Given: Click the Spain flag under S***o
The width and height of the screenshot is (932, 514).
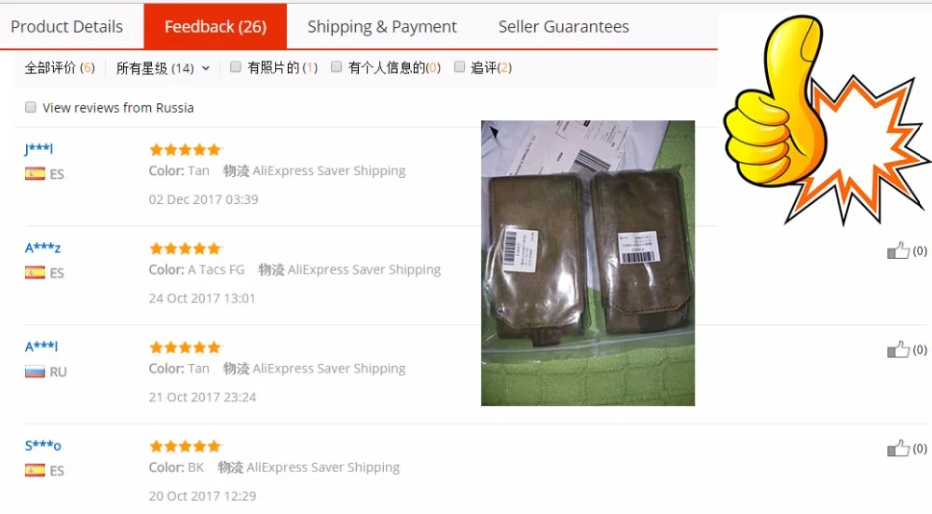Looking at the screenshot, I should [x=34, y=470].
